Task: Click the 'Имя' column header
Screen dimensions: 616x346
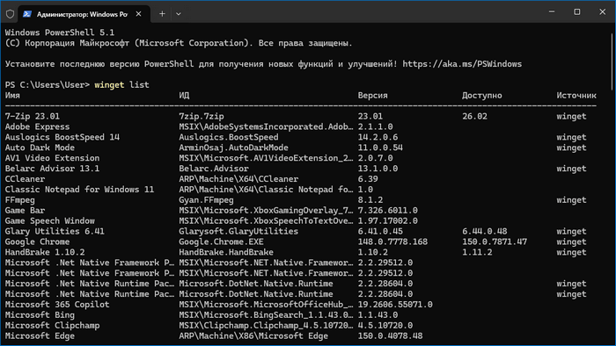Action: (x=12, y=95)
